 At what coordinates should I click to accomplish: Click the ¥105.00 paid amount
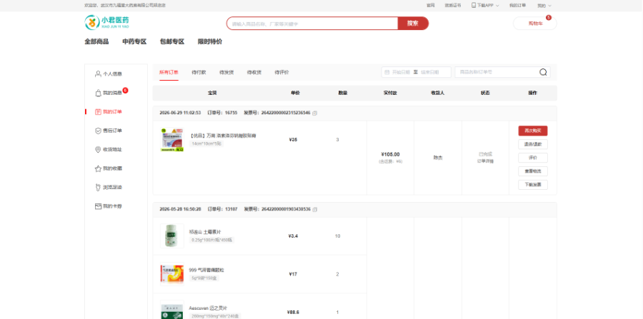(390, 154)
